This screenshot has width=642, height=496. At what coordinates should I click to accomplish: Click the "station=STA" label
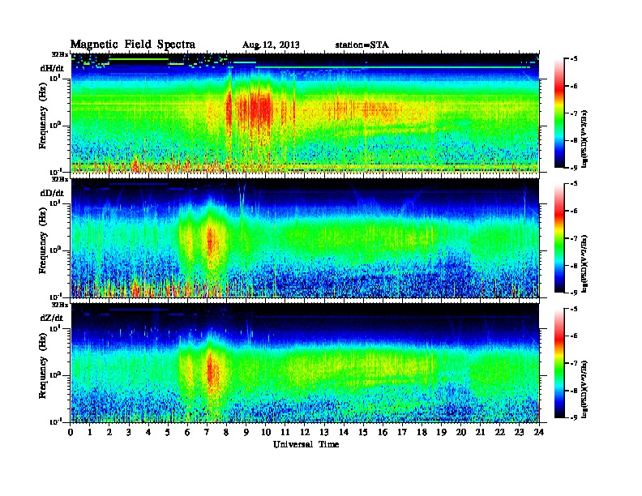[x=362, y=45]
